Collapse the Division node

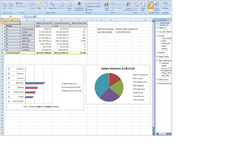click(x=157, y=36)
